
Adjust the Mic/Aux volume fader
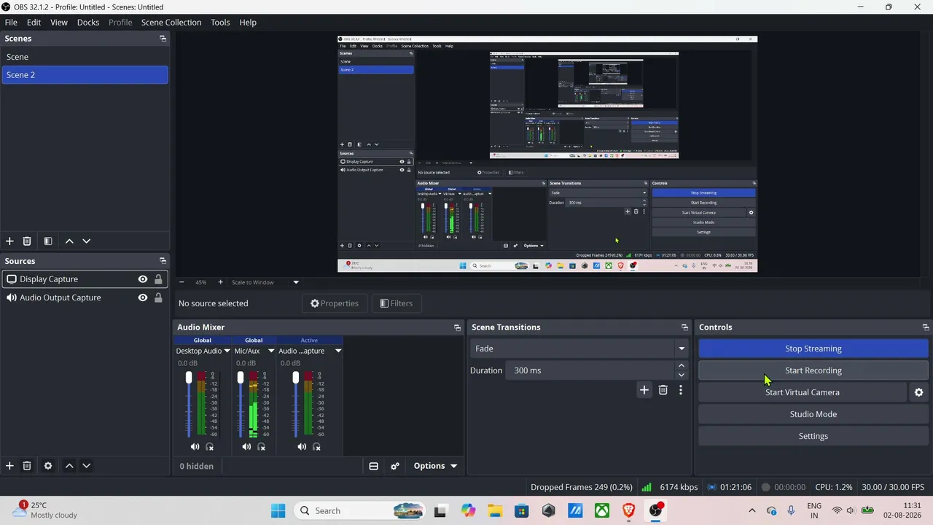241,377
